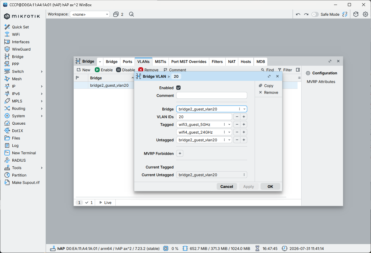Click plus next to Untagged field
The width and height of the screenshot is (371, 253).
(x=244, y=140)
